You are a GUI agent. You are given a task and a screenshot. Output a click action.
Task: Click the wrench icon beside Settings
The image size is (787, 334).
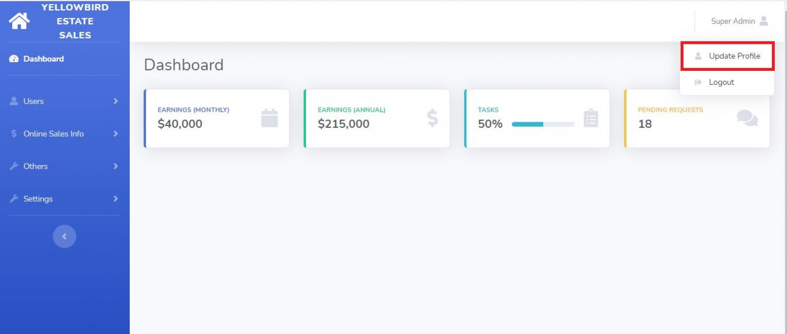pos(14,199)
